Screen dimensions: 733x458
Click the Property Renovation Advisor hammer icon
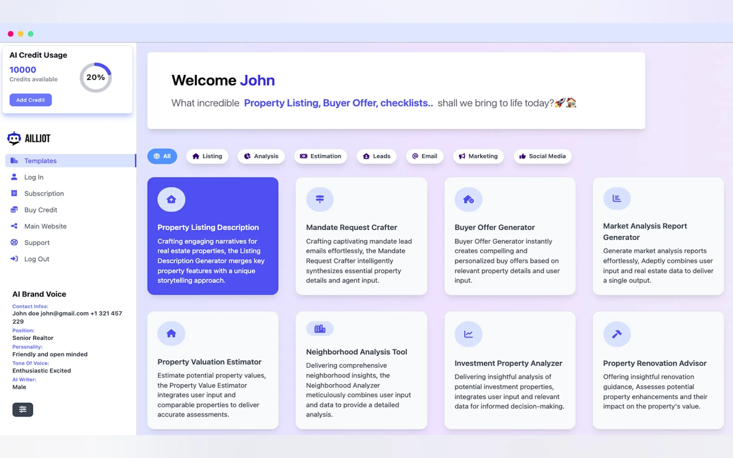(x=617, y=334)
